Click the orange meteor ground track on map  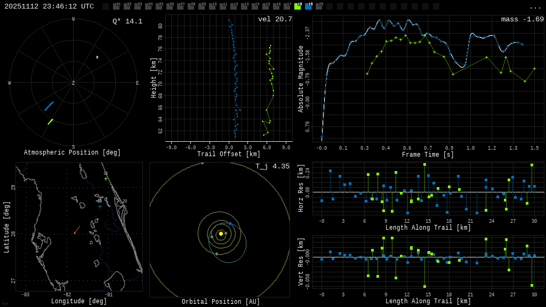coord(77,230)
